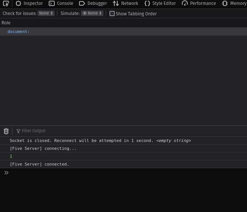Click the Inspector tab icon
Image resolution: width=247 pixels, height=212 pixels.
coord(18,3)
